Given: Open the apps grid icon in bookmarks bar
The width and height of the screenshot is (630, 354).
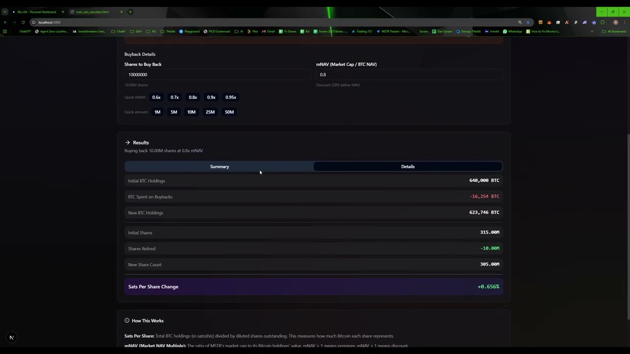Looking at the screenshot, I should [x=5, y=31].
